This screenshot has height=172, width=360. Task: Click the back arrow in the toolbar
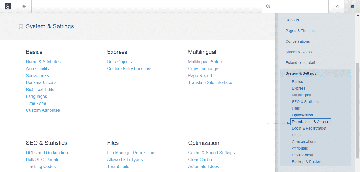[x=23, y=6]
